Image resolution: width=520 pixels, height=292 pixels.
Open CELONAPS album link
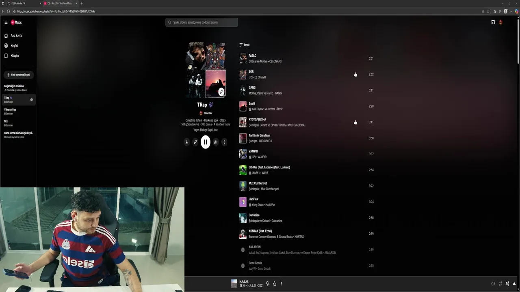[x=275, y=61]
